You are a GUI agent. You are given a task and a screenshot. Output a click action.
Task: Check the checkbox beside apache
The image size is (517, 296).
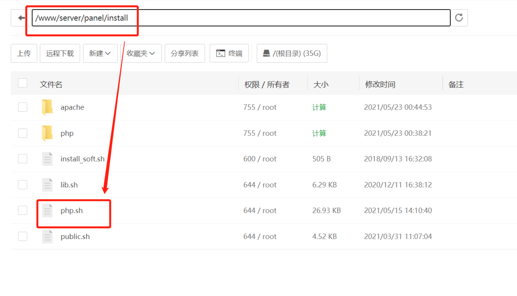coord(23,107)
